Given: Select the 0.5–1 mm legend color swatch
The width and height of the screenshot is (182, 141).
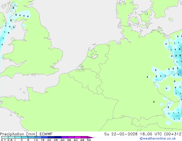Looking at the screenshot, I should (11, 137).
